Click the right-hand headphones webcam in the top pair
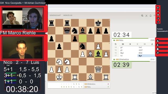The width and height of the screenshot is (168, 94). tap(33, 19)
